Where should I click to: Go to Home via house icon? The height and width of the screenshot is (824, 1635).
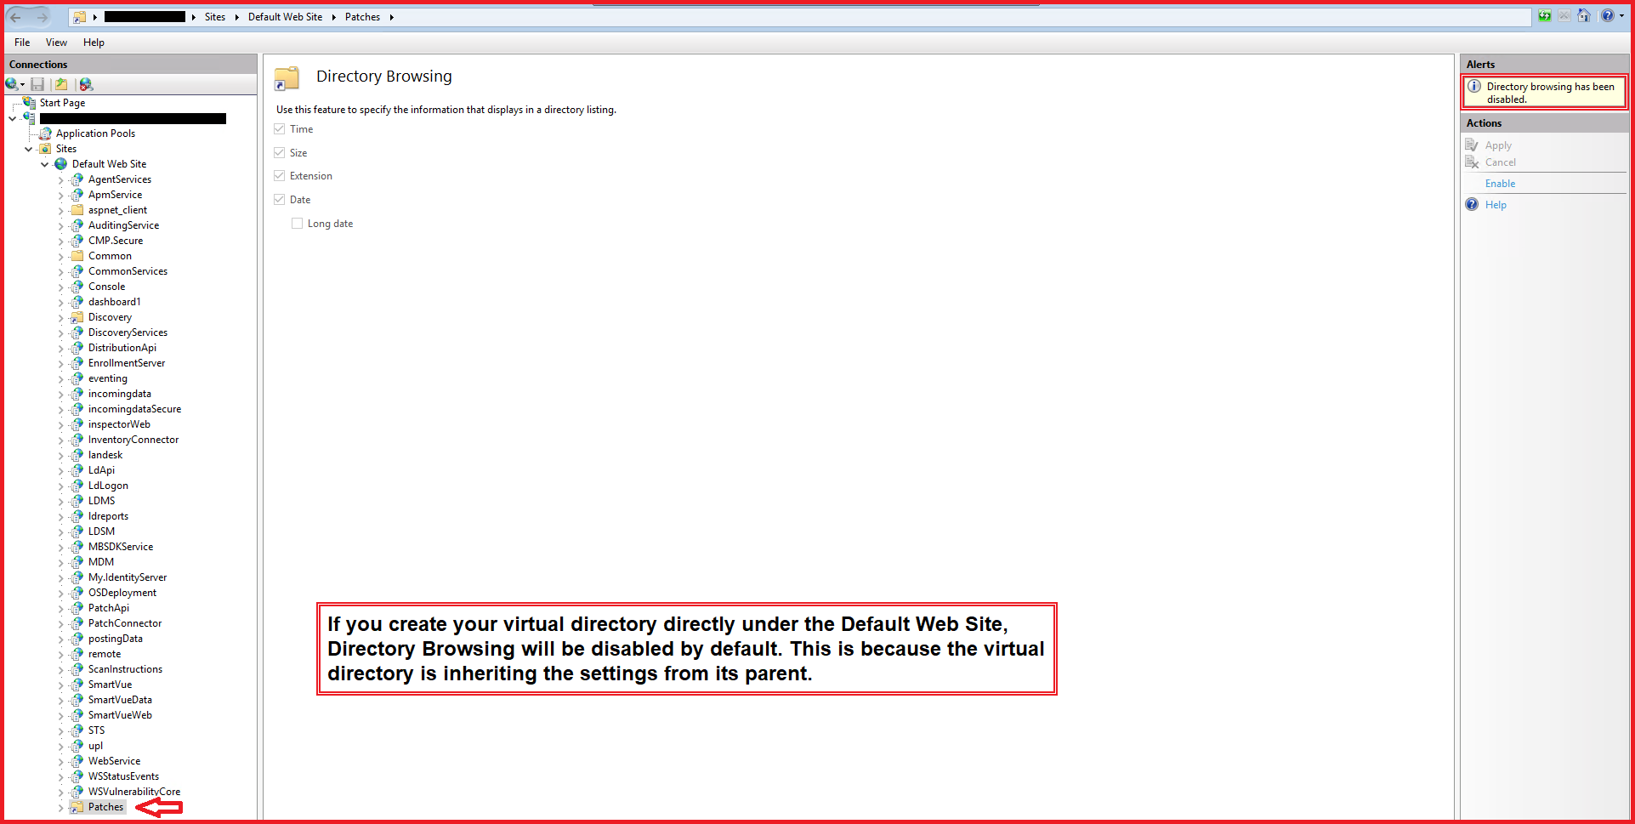click(1583, 16)
